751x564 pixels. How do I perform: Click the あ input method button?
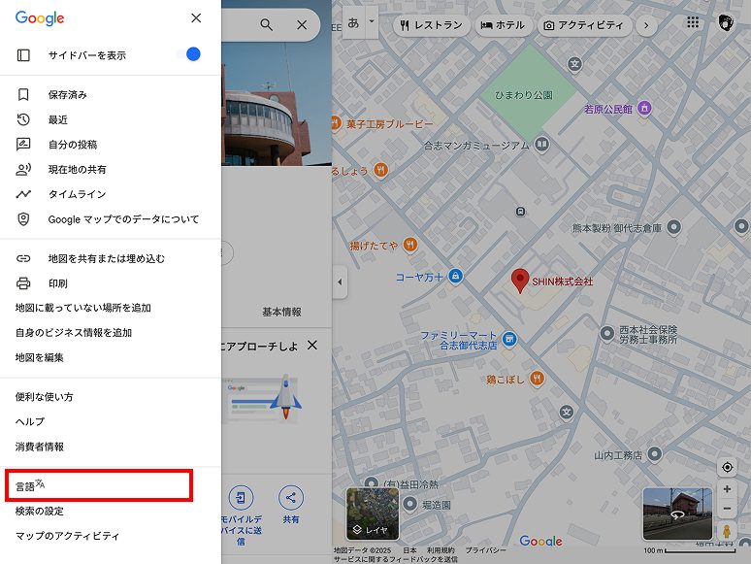354,22
